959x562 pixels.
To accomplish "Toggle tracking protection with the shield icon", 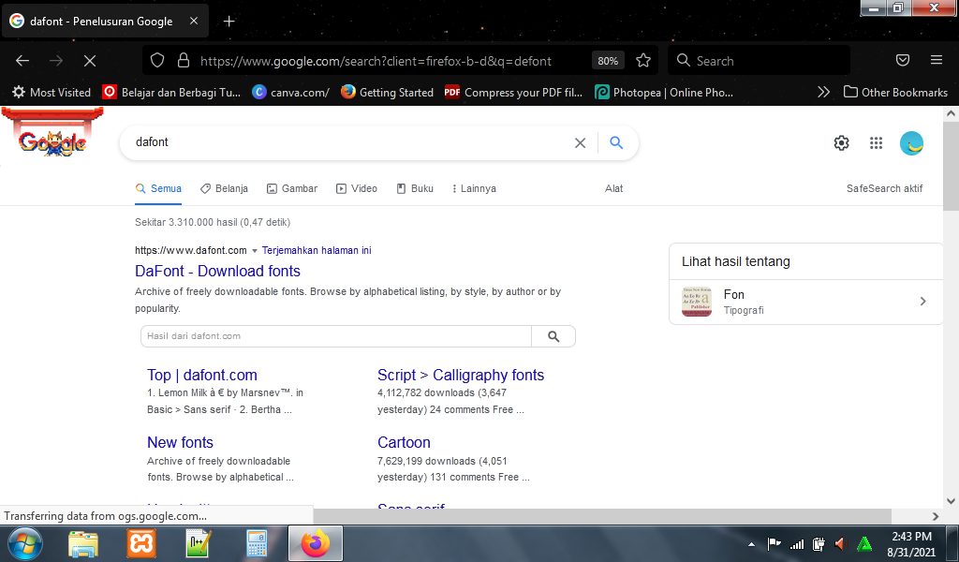I will tap(157, 60).
